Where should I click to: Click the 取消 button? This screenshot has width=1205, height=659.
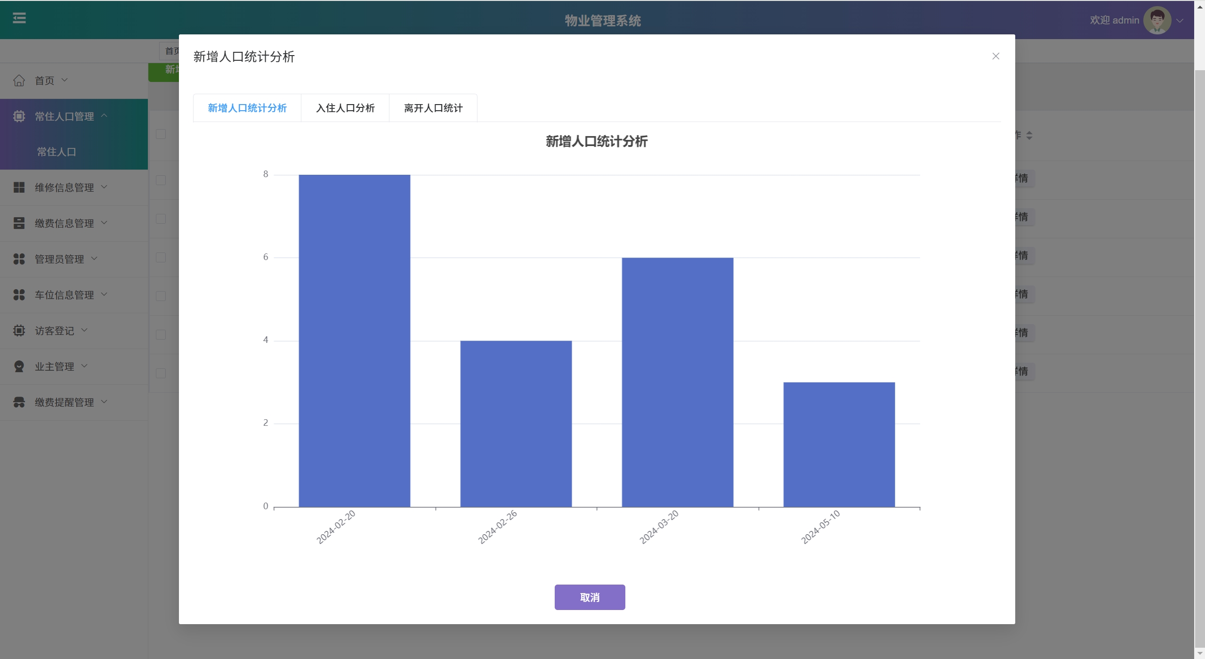(590, 597)
